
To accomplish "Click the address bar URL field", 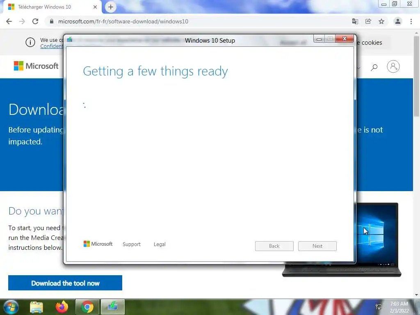I will (x=198, y=21).
